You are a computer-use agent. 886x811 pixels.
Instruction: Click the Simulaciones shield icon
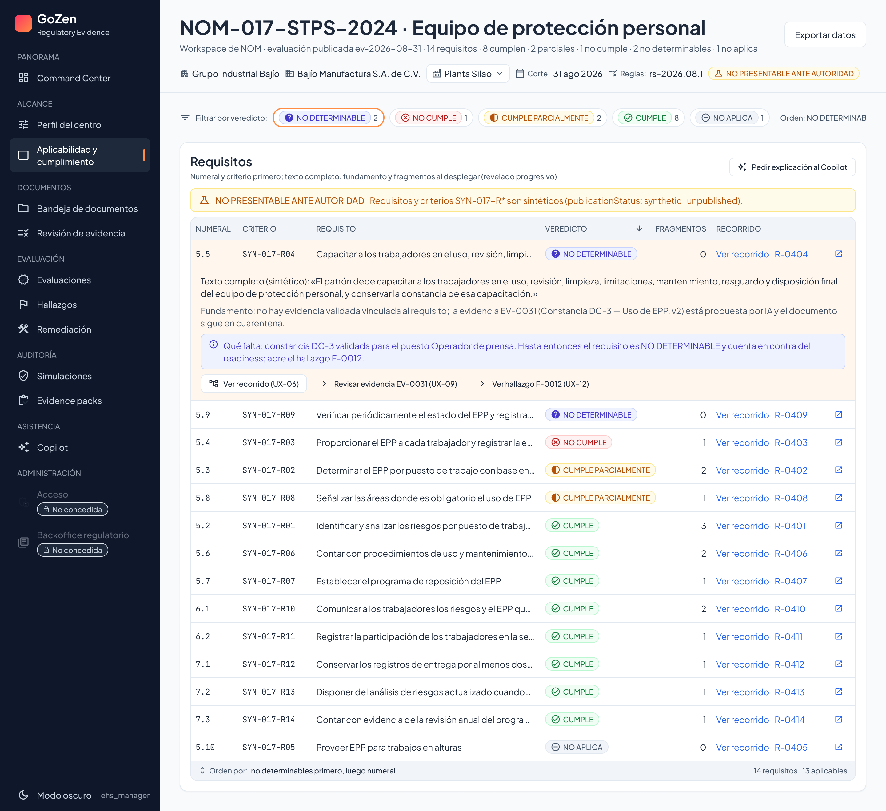23,376
